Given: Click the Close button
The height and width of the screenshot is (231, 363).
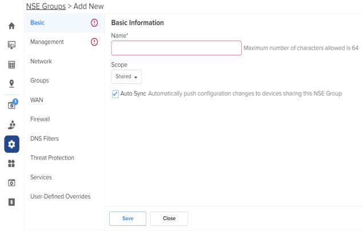Looking at the screenshot, I should coord(169,218).
